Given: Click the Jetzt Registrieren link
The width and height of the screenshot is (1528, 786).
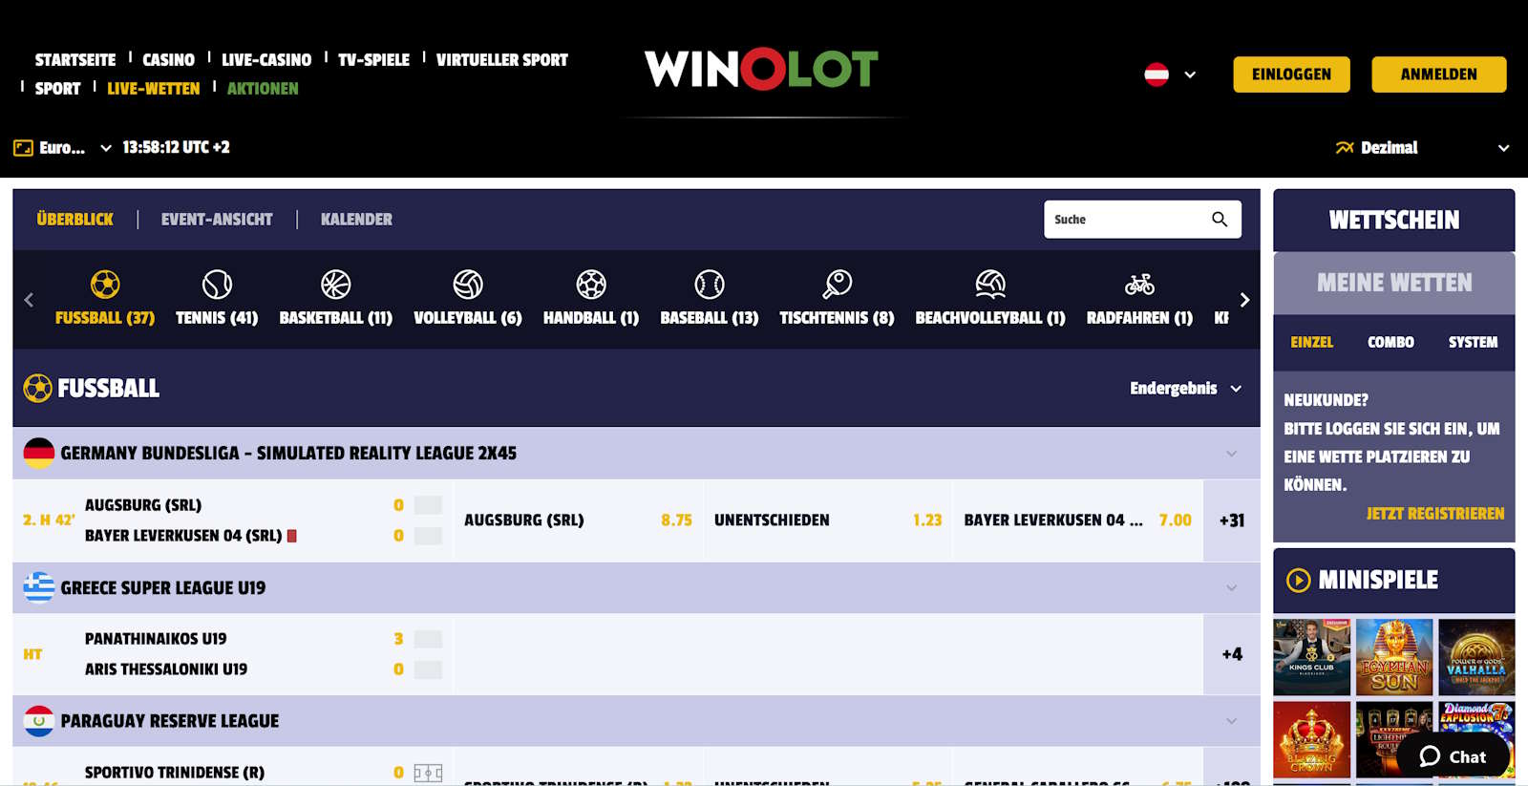Looking at the screenshot, I should tap(1435, 514).
